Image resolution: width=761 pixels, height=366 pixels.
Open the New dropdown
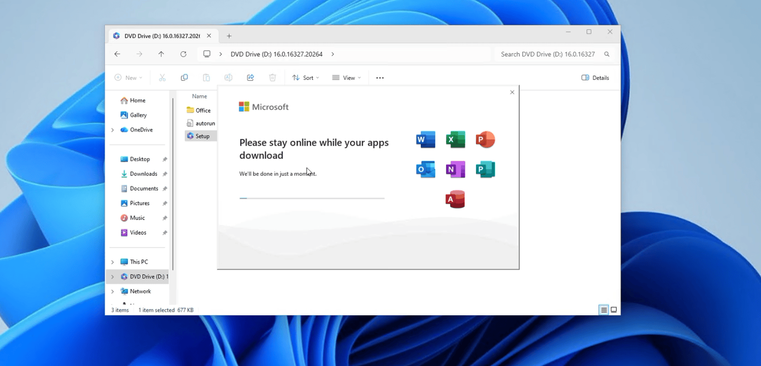tap(128, 77)
